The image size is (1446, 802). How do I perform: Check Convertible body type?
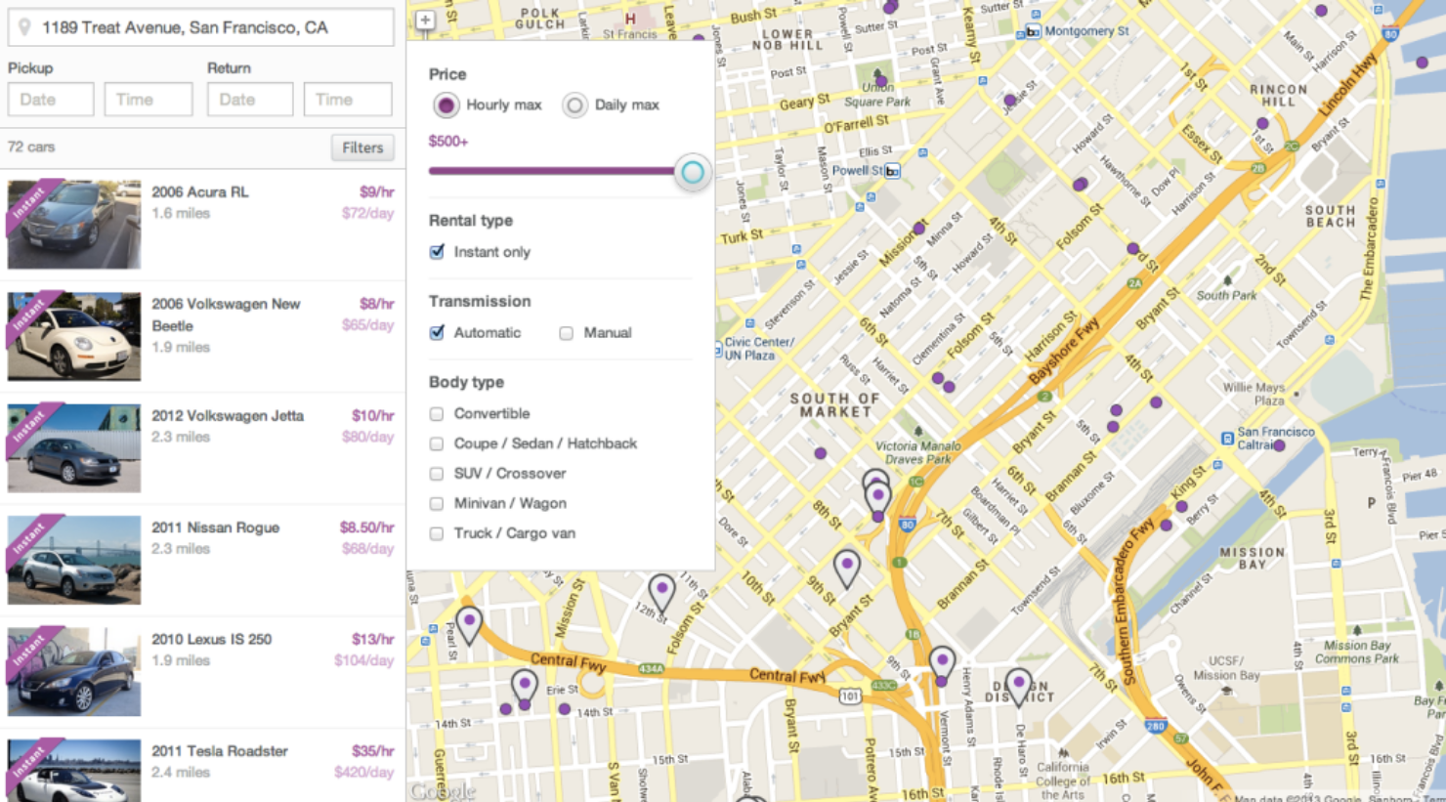(437, 414)
